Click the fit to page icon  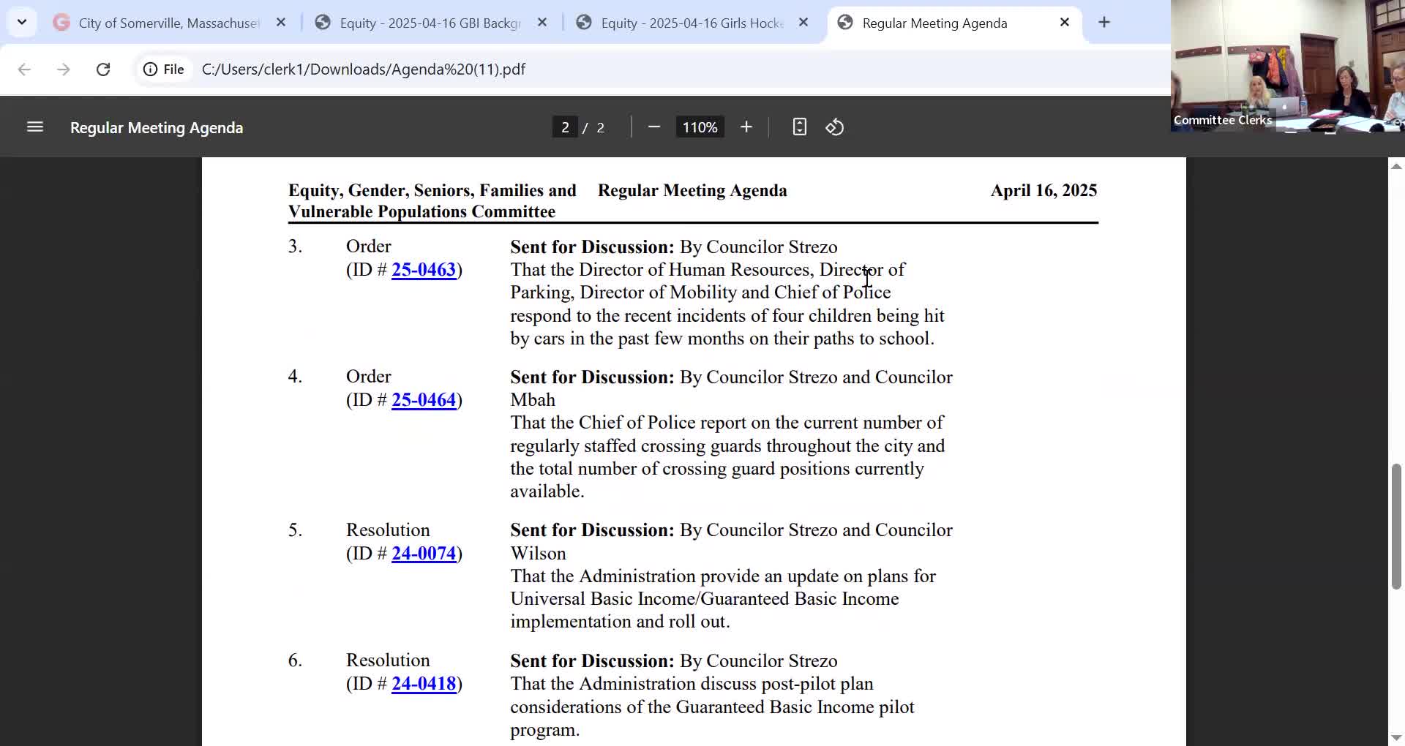tap(799, 127)
